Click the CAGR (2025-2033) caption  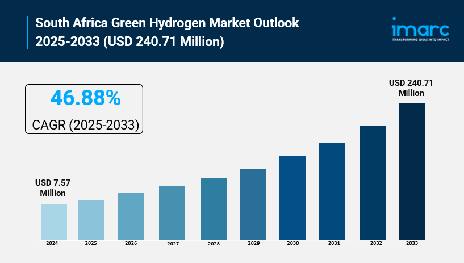pos(84,124)
